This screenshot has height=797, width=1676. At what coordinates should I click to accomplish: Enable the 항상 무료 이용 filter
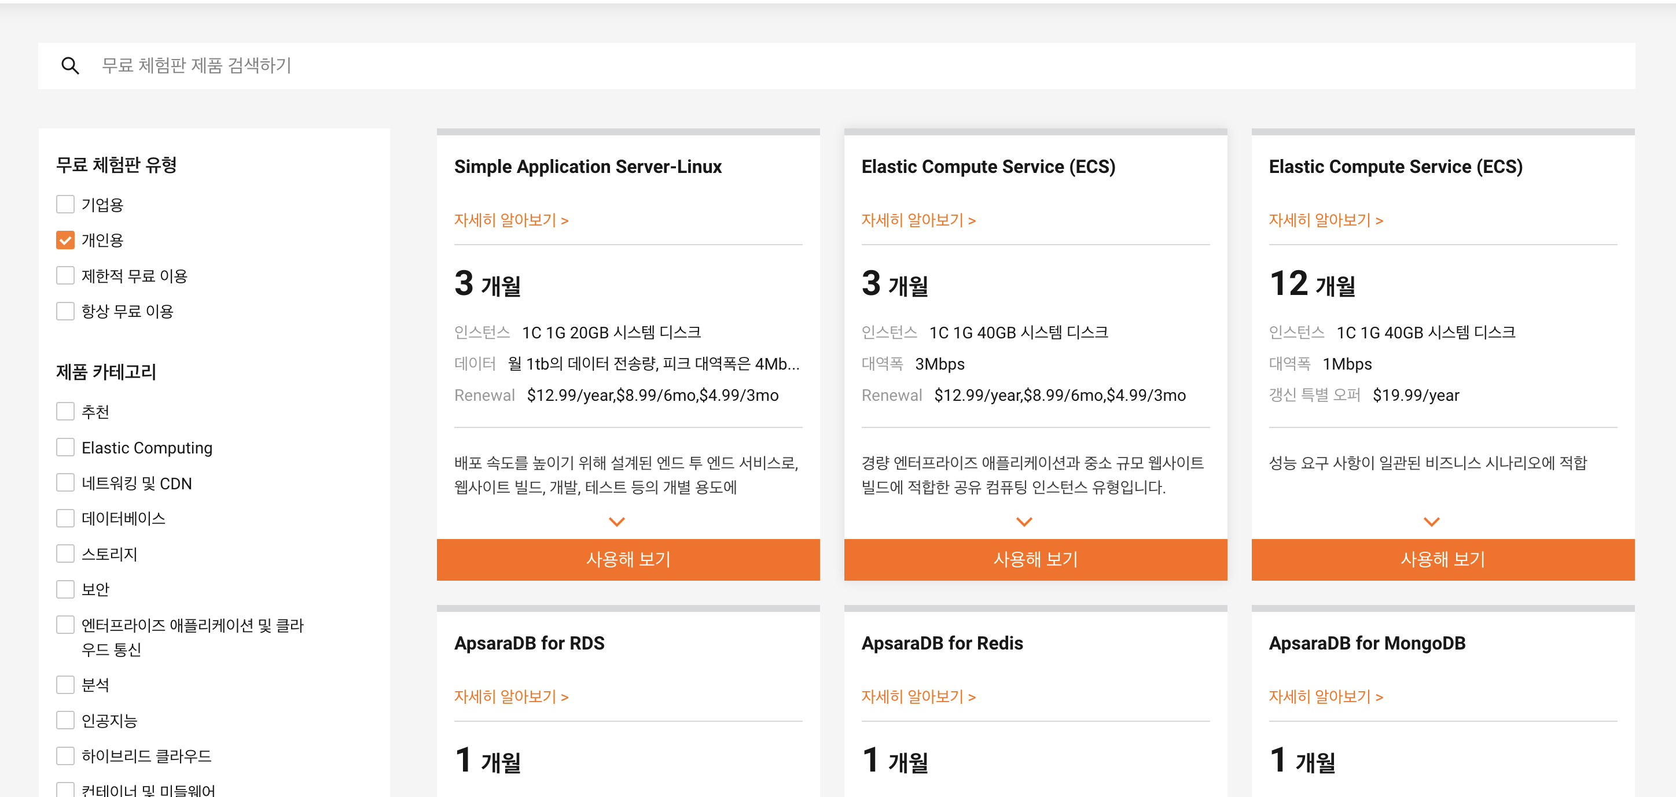coord(65,311)
